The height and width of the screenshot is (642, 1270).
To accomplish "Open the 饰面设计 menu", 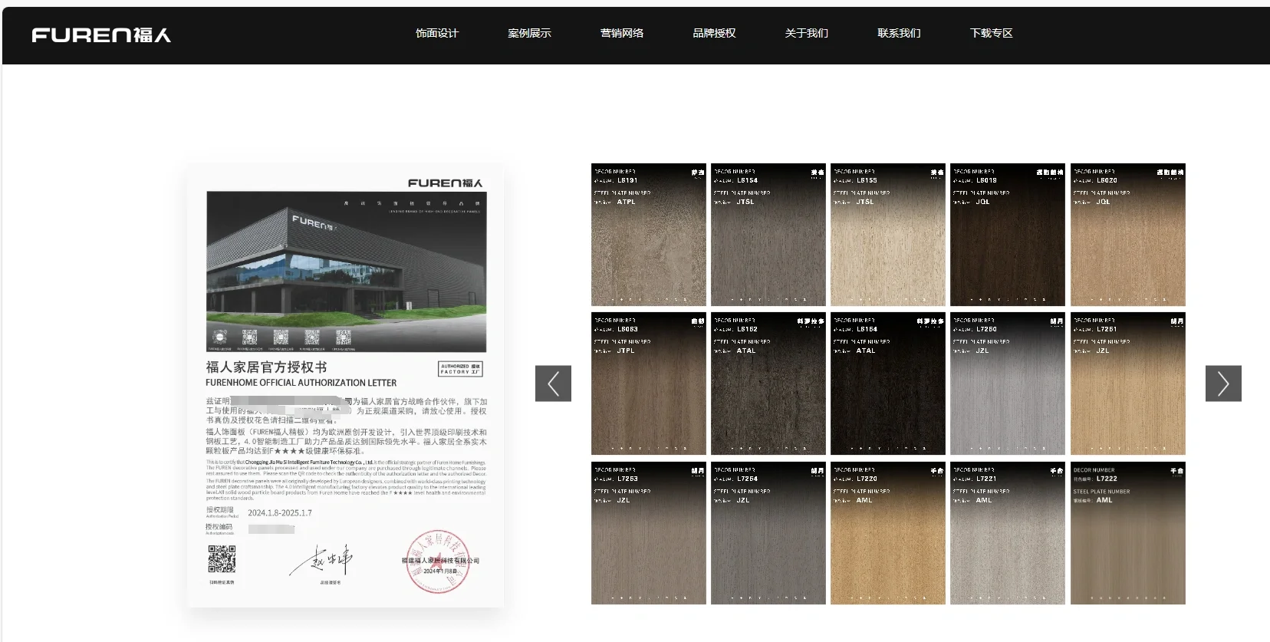I will pos(437,33).
